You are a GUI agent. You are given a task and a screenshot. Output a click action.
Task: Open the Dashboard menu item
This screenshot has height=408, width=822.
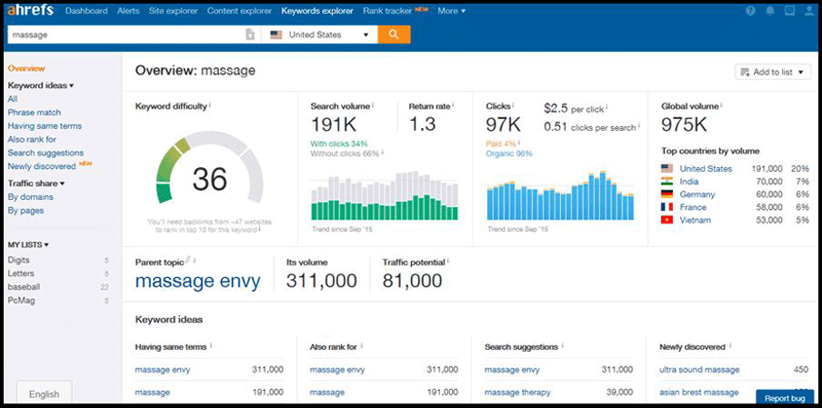pyautogui.click(x=86, y=11)
